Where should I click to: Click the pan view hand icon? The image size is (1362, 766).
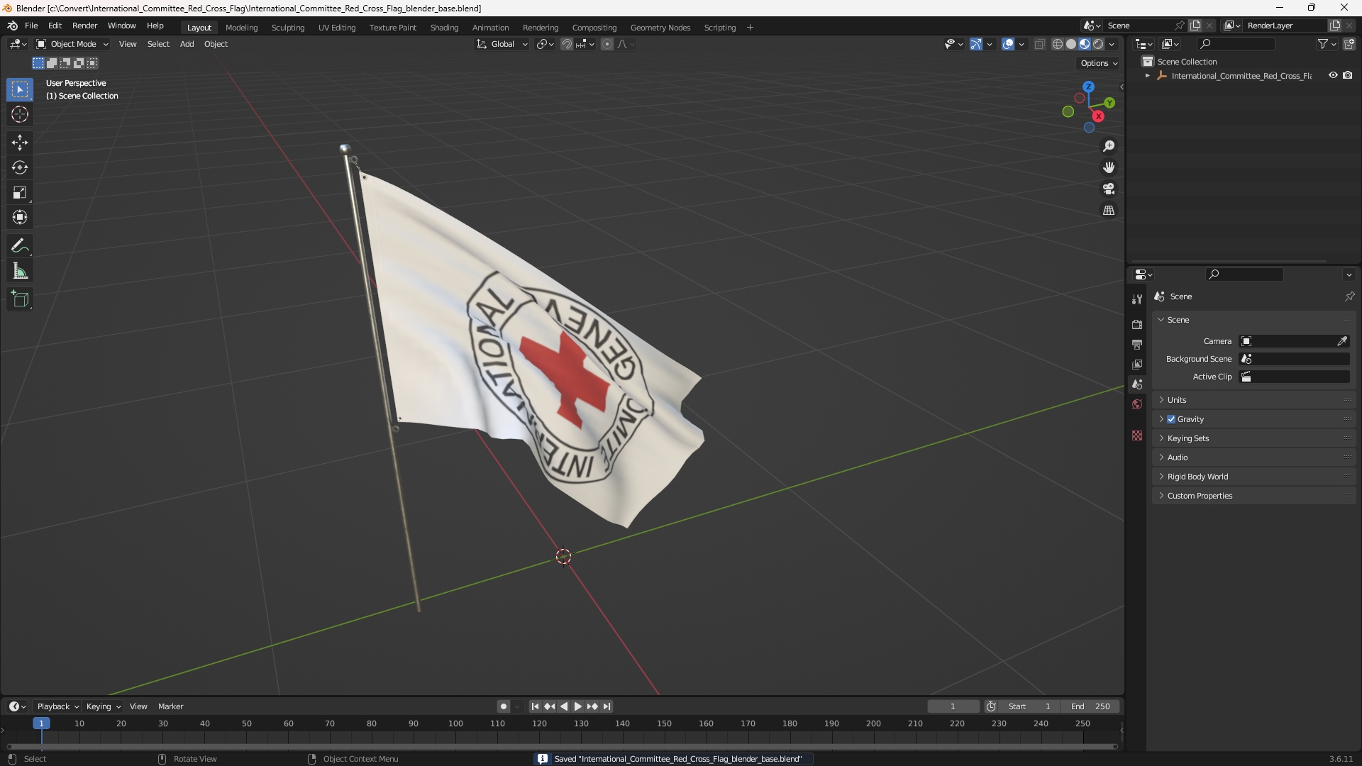[1109, 167]
